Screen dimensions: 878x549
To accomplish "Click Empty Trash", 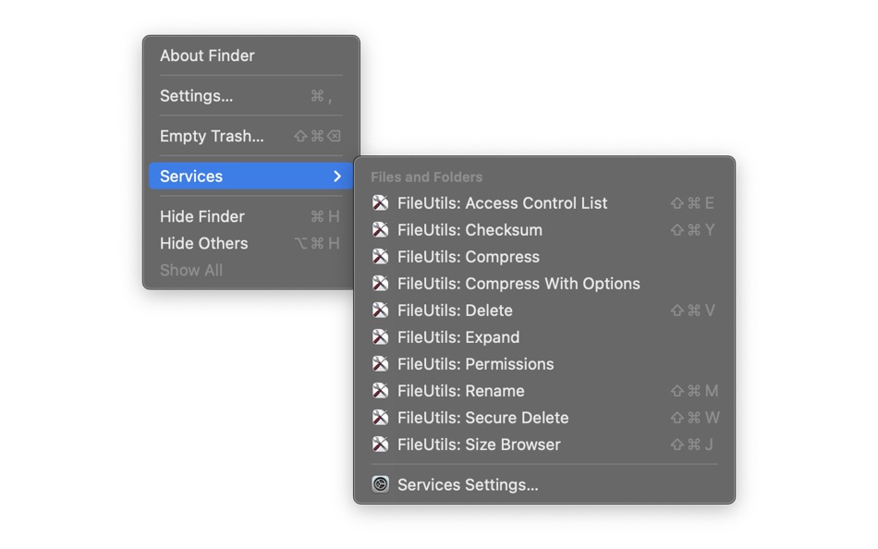I will (x=212, y=136).
